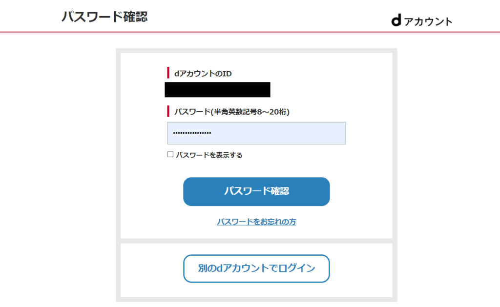
Task: Click the パスワード確認 page heading
Action: [x=104, y=17]
